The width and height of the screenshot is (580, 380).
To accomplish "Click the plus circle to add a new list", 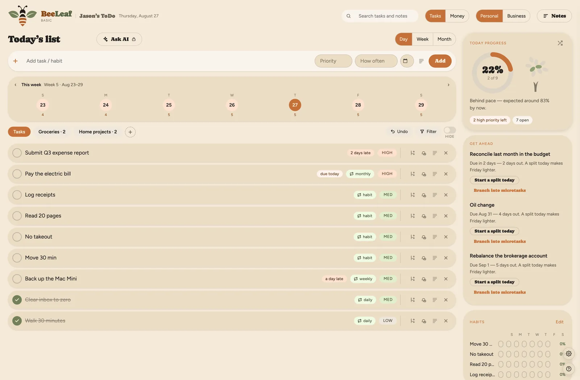I will click(x=130, y=132).
